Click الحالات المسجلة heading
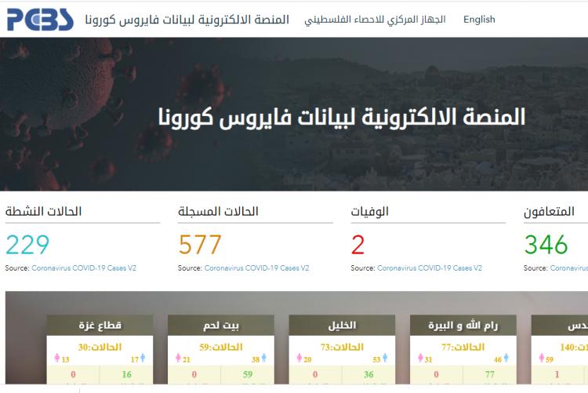The height and width of the screenshot is (393, 588). (218, 211)
